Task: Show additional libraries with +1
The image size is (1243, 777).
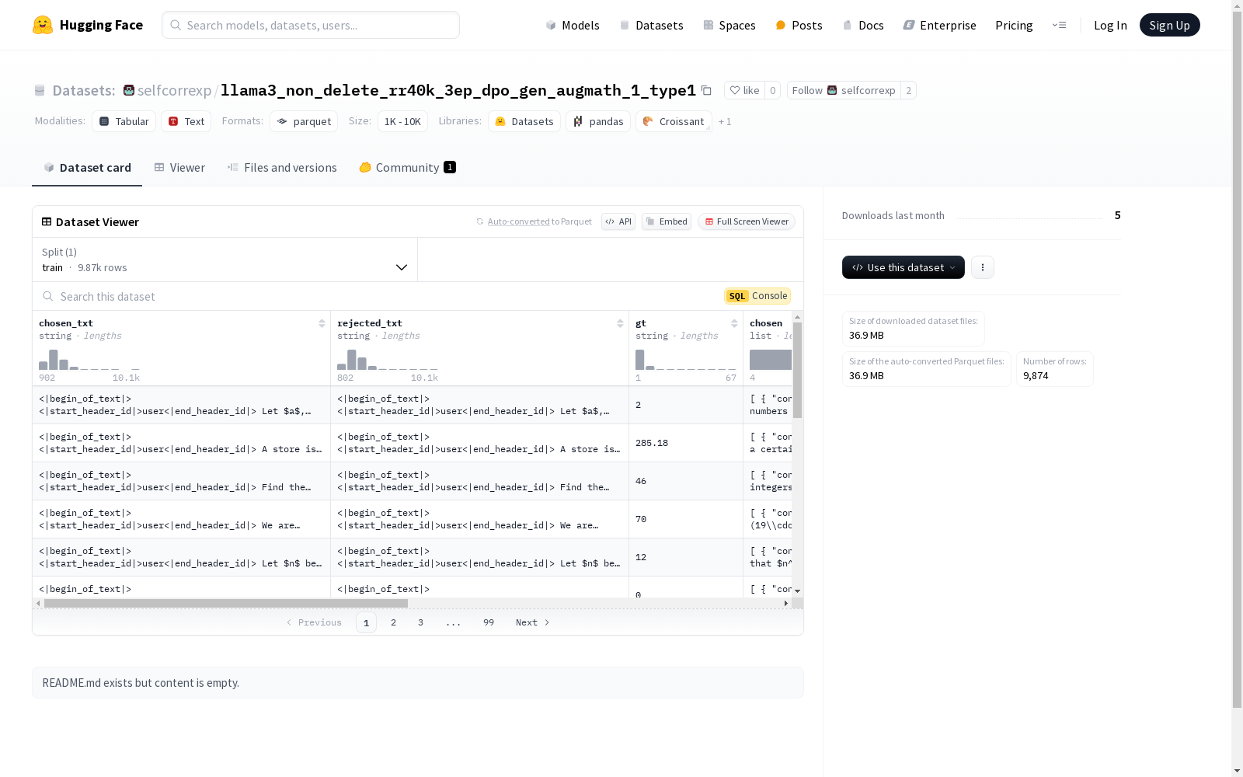Action: click(725, 121)
